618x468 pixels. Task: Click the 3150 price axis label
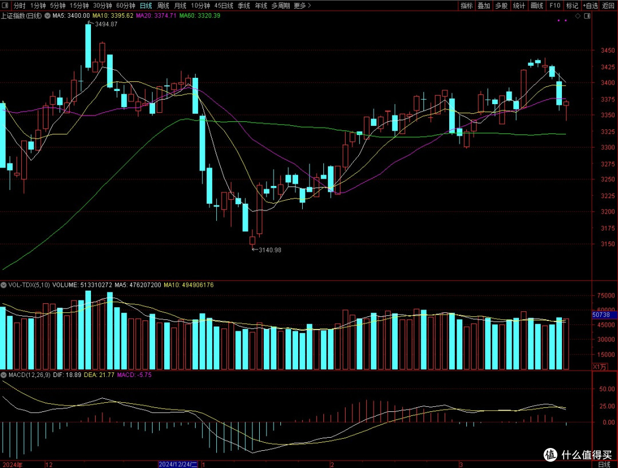point(608,244)
